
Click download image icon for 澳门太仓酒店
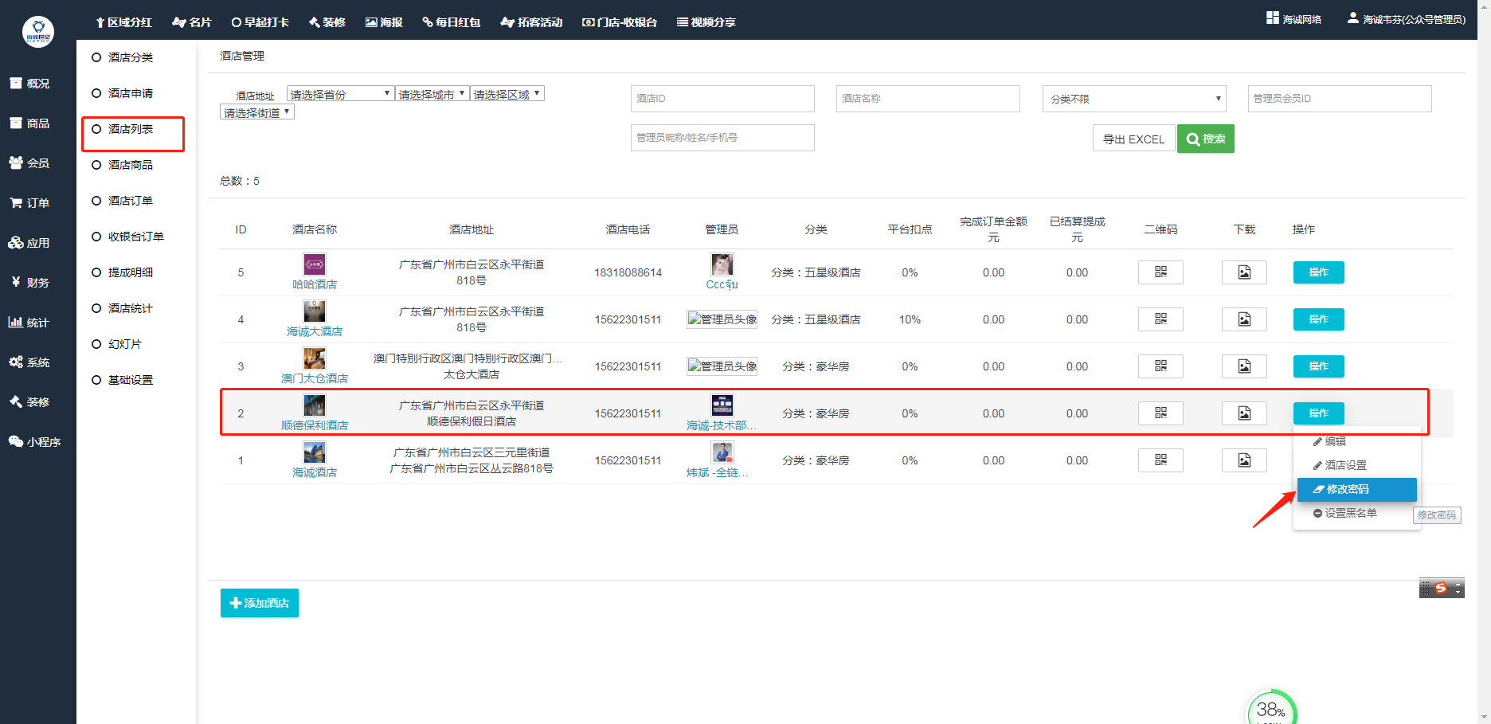click(1244, 366)
